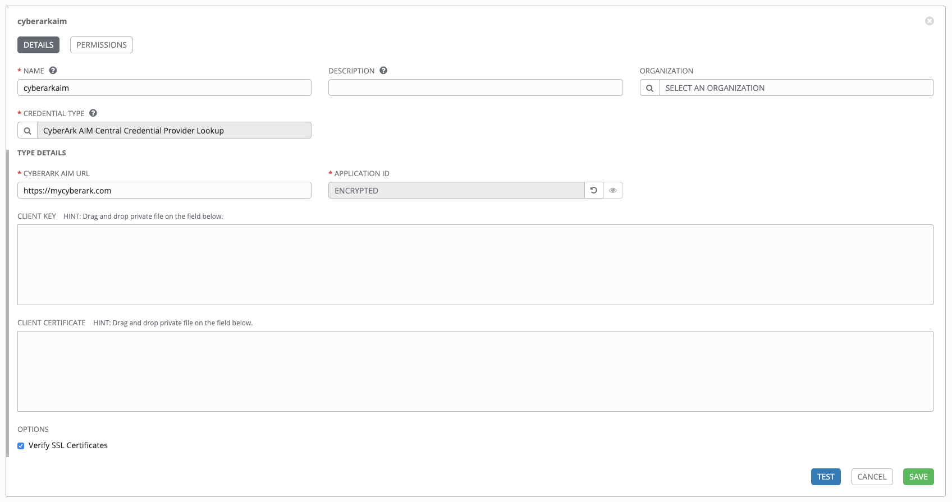Image resolution: width=952 pixels, height=502 pixels.
Task: Click the Credential Type help icon
Action: [93, 113]
